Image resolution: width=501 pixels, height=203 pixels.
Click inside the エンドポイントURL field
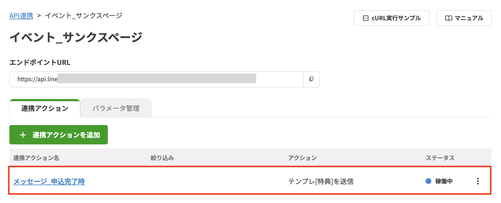click(151, 79)
